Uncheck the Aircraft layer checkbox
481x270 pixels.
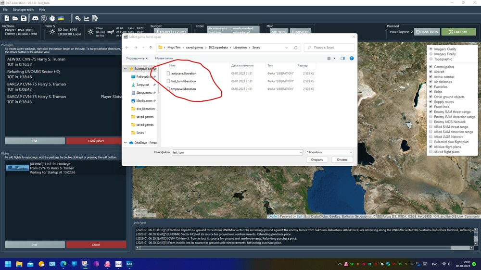tap(430, 72)
